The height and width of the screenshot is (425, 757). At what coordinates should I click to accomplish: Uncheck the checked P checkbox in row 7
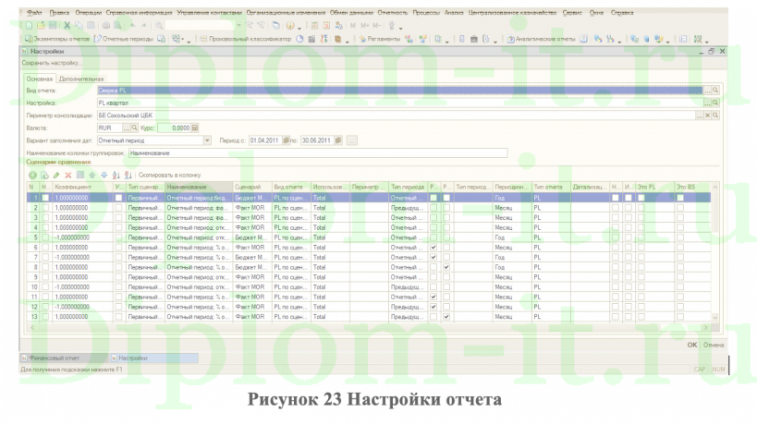click(x=433, y=257)
